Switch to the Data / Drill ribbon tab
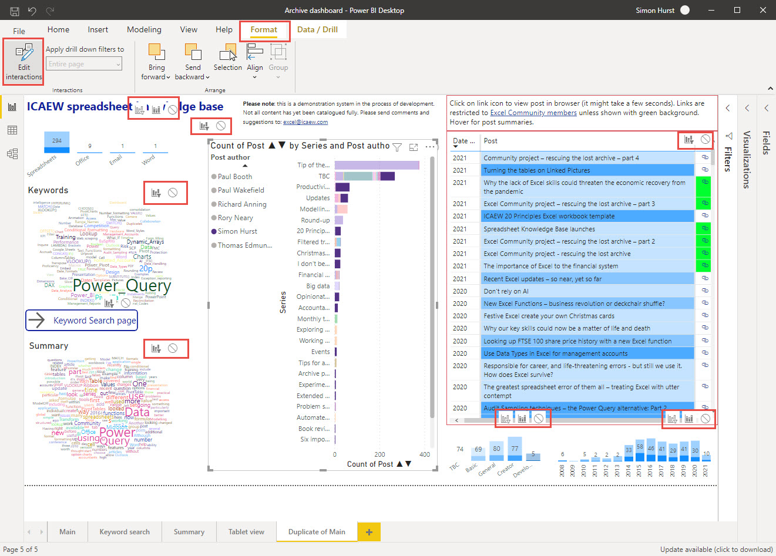776x556 pixels. click(317, 29)
